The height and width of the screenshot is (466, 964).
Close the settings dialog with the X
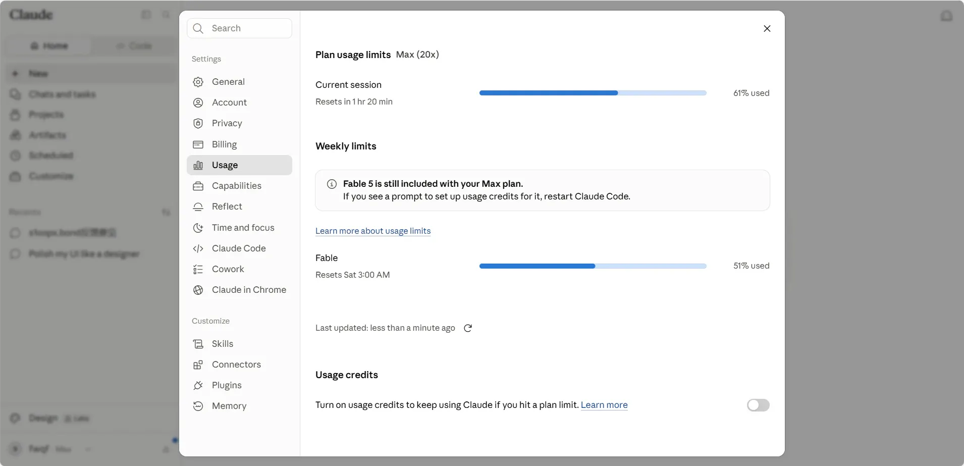[x=767, y=28]
